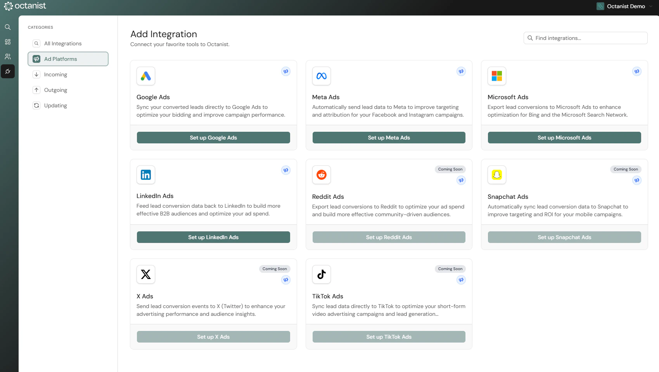The height and width of the screenshot is (372, 659).
Task: Open search from the left sidebar icon
Action: (x=8, y=27)
